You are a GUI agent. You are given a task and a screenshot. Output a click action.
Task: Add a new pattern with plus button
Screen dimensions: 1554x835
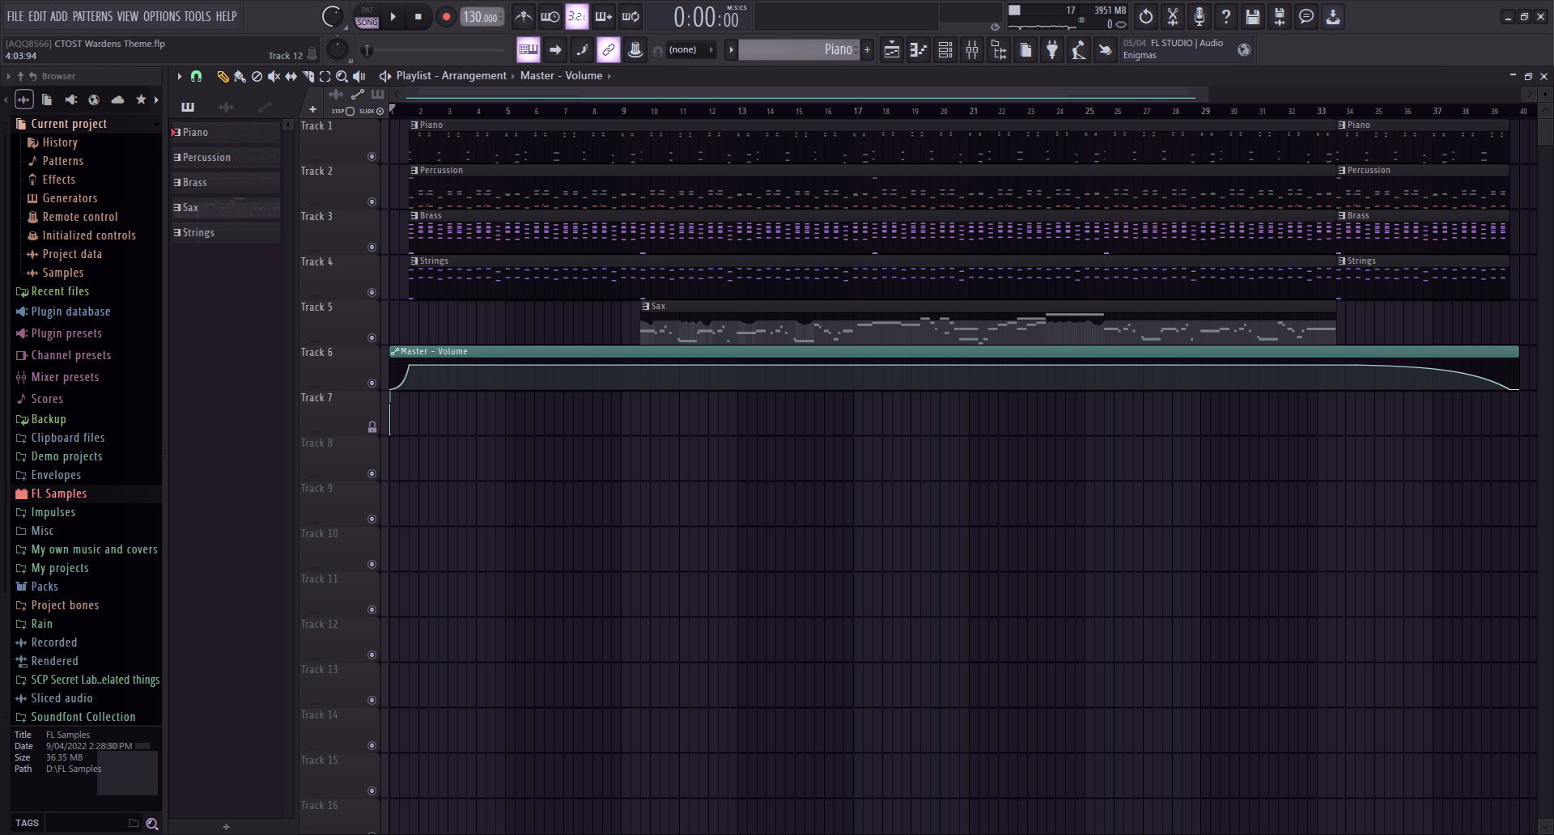[x=868, y=50]
